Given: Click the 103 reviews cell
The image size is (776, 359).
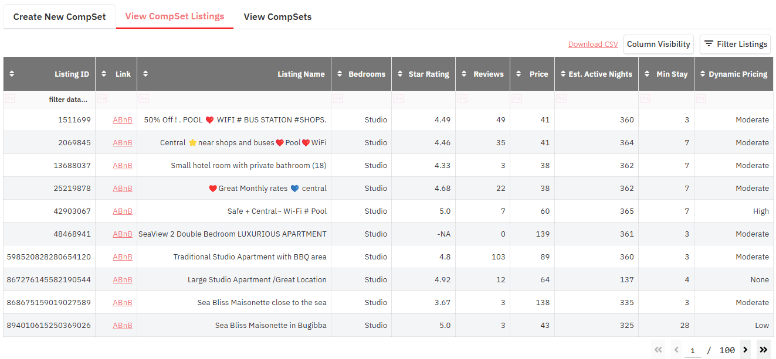Looking at the screenshot, I should [x=483, y=257].
